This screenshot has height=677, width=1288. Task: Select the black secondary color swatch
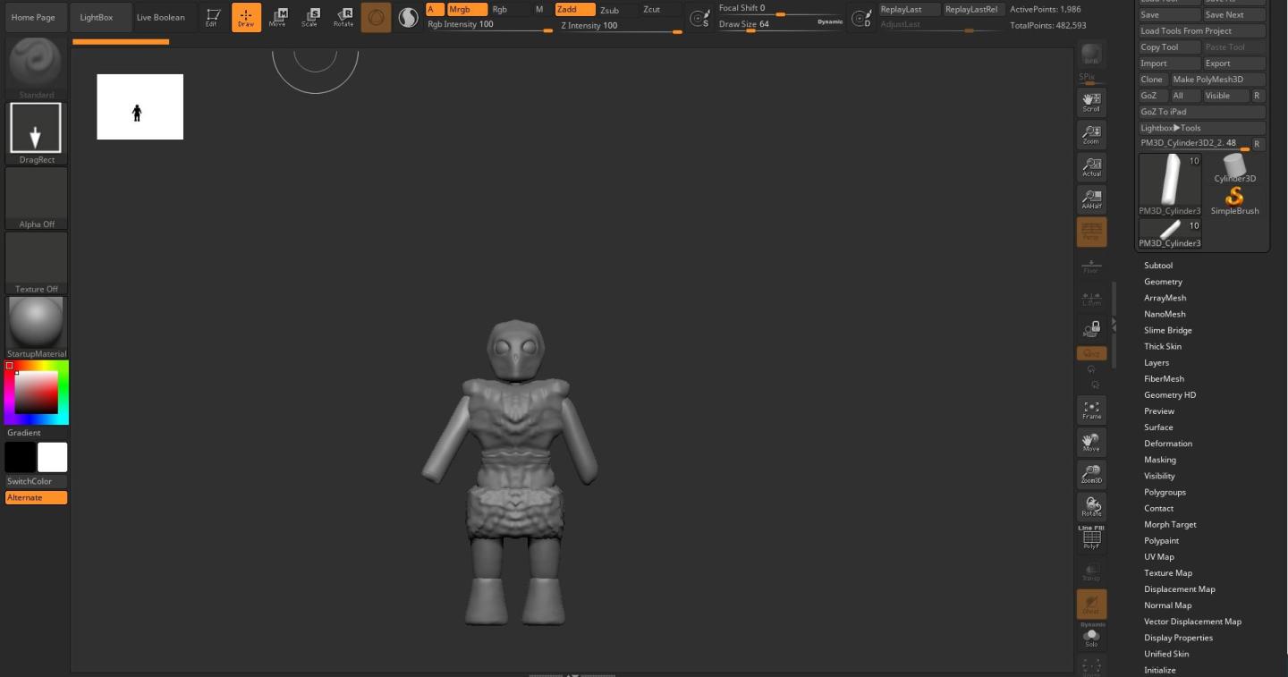[x=20, y=457]
